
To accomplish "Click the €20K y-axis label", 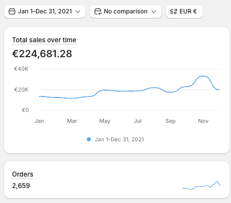I will [x=21, y=90].
